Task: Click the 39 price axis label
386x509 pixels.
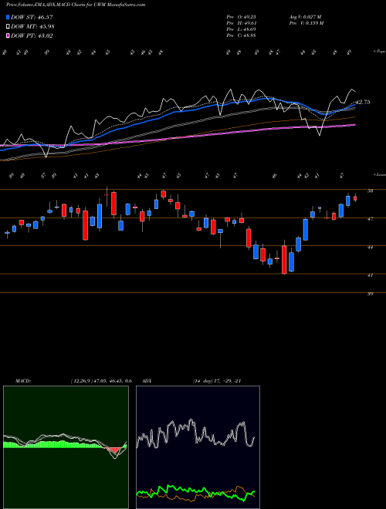Action: (x=370, y=295)
